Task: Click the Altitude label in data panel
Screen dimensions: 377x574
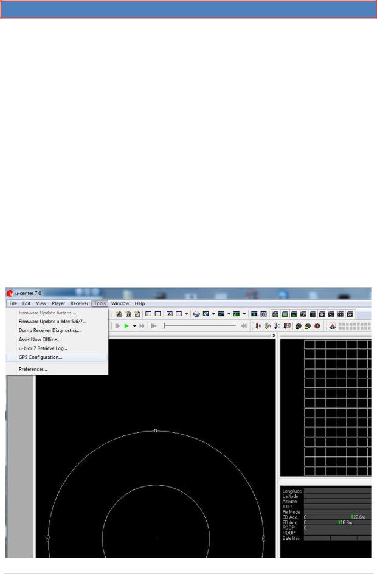Action: pos(289,502)
